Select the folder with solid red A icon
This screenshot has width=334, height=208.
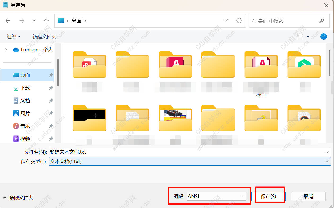(175, 64)
